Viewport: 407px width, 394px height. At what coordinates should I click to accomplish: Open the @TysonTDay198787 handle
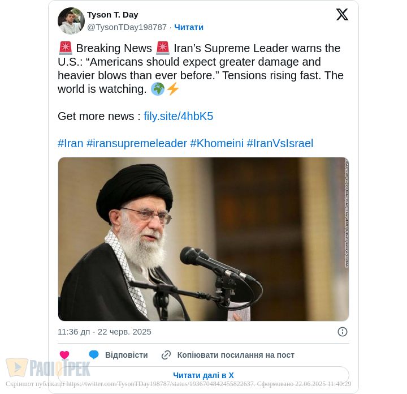click(x=127, y=27)
